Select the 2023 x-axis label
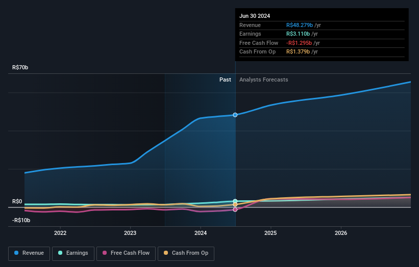This screenshot has height=267, width=419. pos(130,233)
